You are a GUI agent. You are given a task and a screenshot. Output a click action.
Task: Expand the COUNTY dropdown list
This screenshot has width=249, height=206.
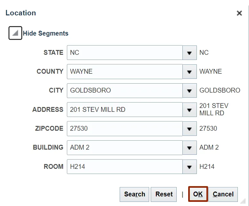(189, 72)
